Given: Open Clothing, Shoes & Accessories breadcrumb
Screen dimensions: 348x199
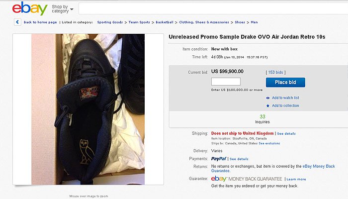Looking at the screenshot, I should (204, 22).
